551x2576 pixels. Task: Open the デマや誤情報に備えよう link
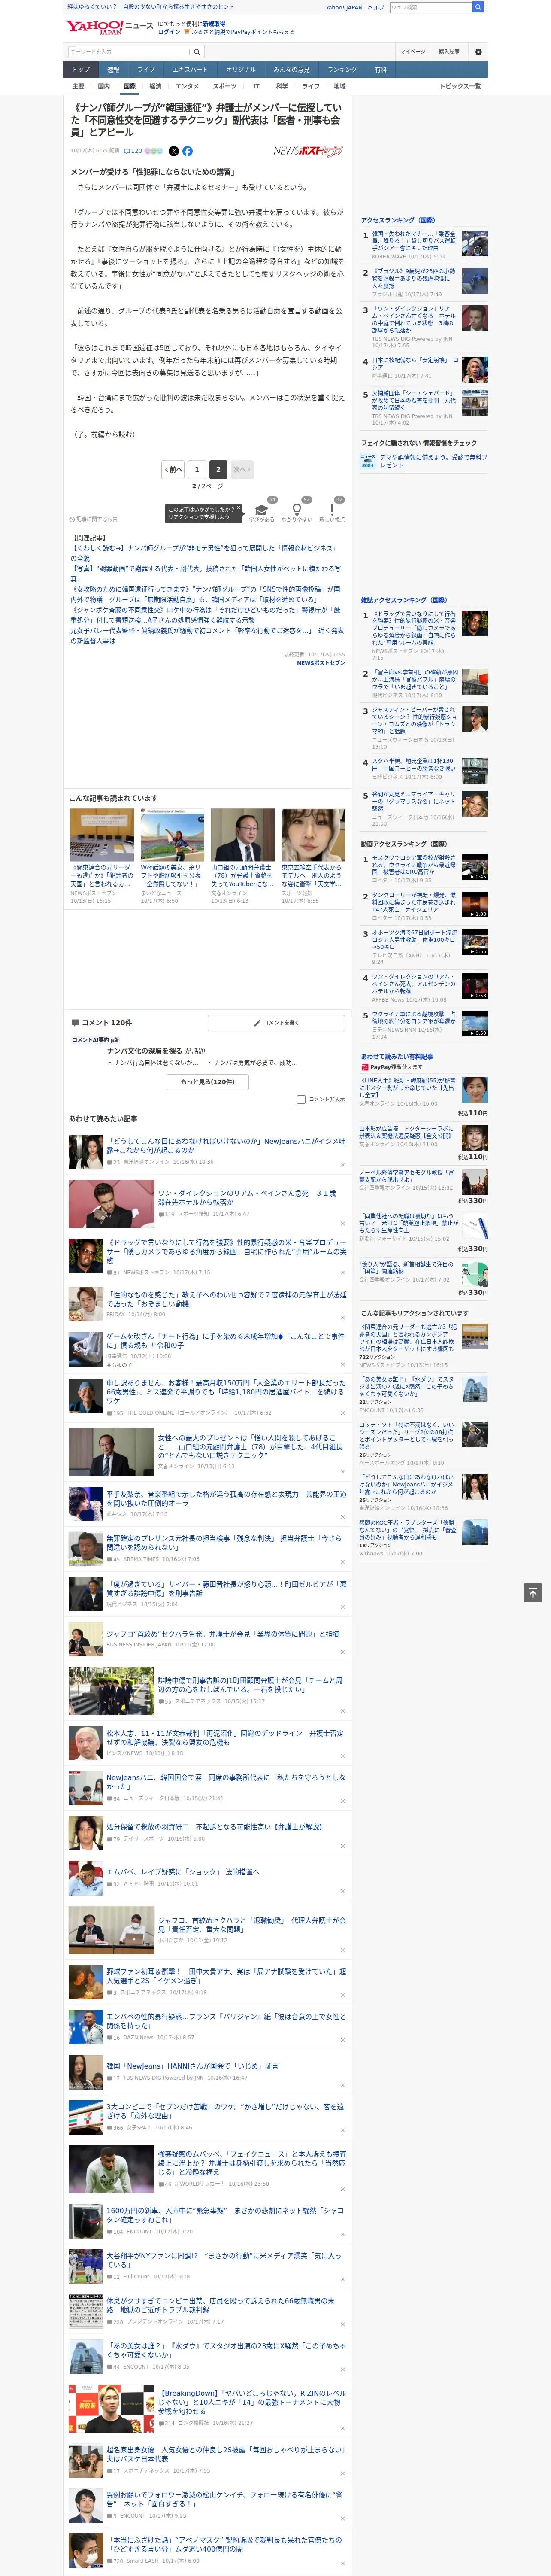click(434, 461)
